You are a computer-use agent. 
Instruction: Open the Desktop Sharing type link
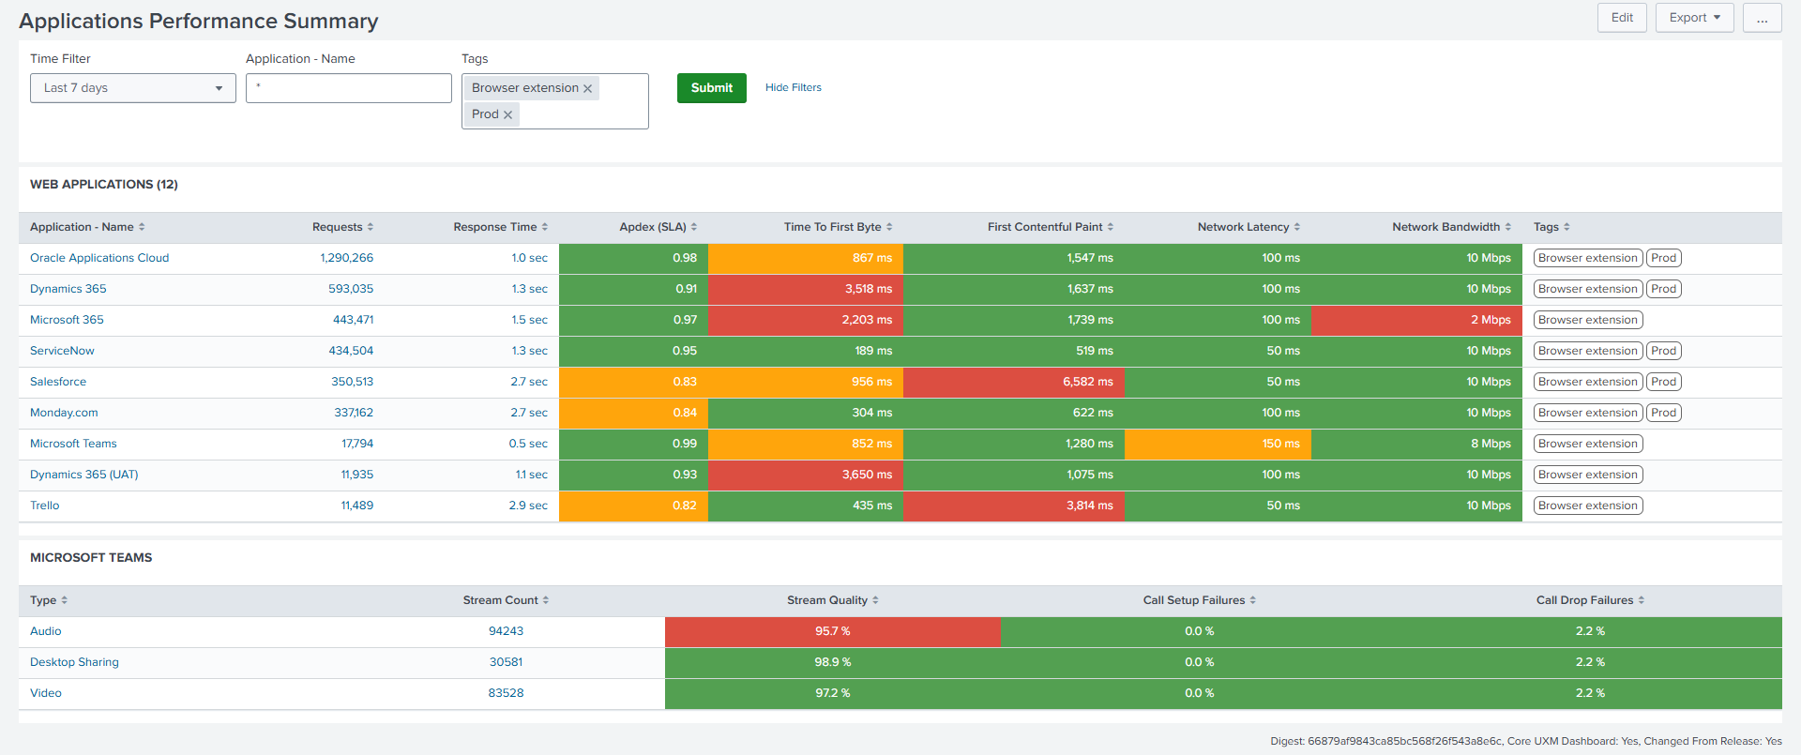tap(74, 662)
